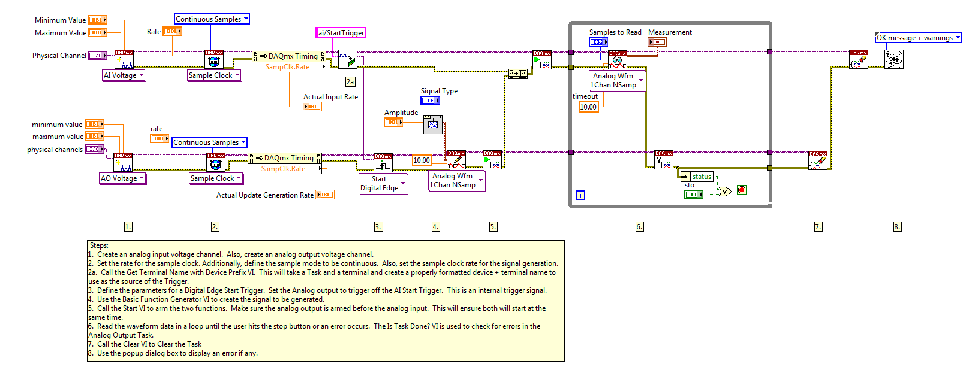The image size is (963, 373).
Task: Click the 'Steps:' heading in the notes
Action: pyautogui.click(x=99, y=245)
